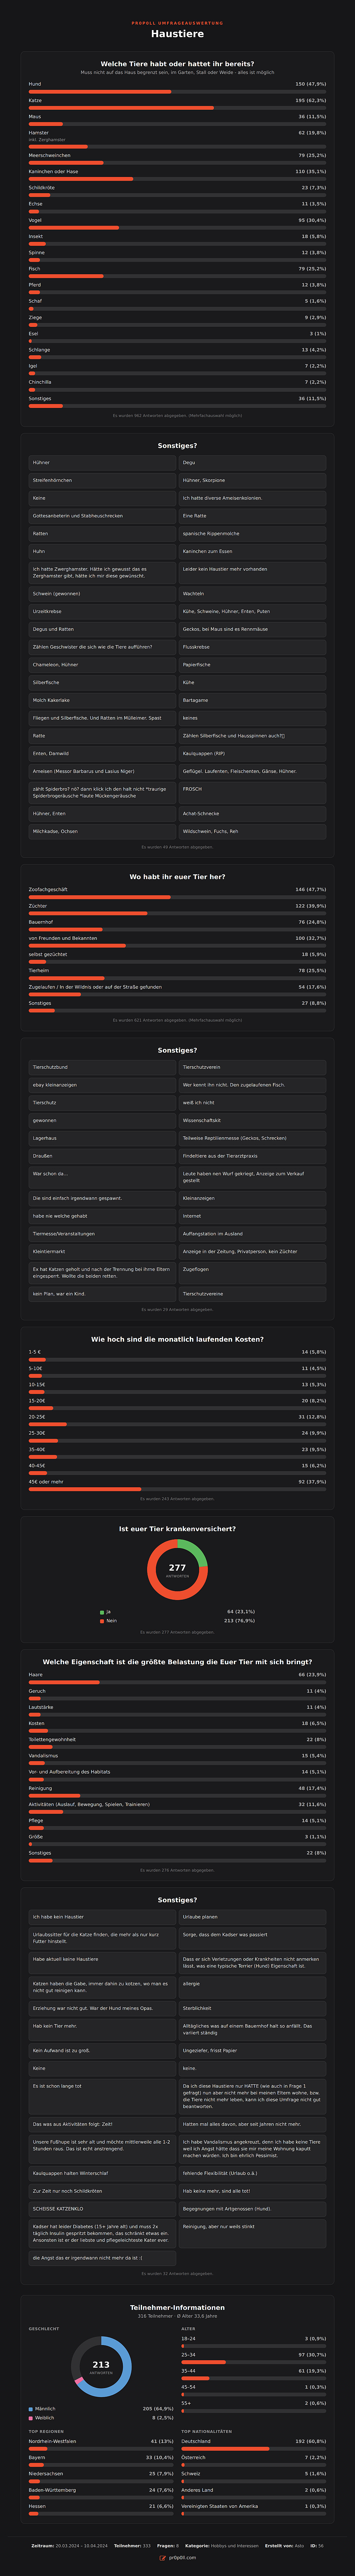
Task: Click the 277 Antworten donut chart
Action: tap(177, 1570)
